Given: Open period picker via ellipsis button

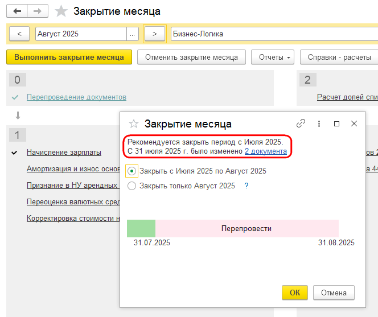Looking at the screenshot, I should [x=132, y=34].
